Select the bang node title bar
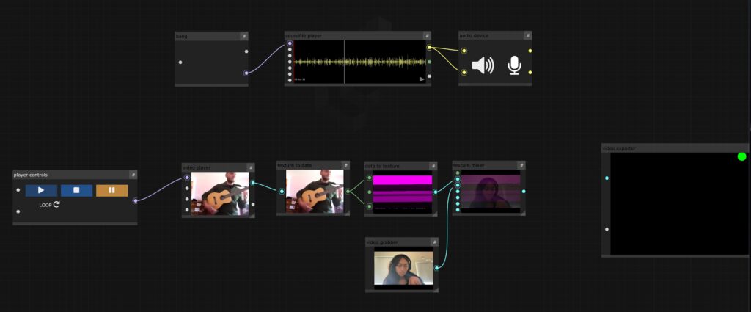The height and width of the screenshot is (312, 751). click(211, 37)
